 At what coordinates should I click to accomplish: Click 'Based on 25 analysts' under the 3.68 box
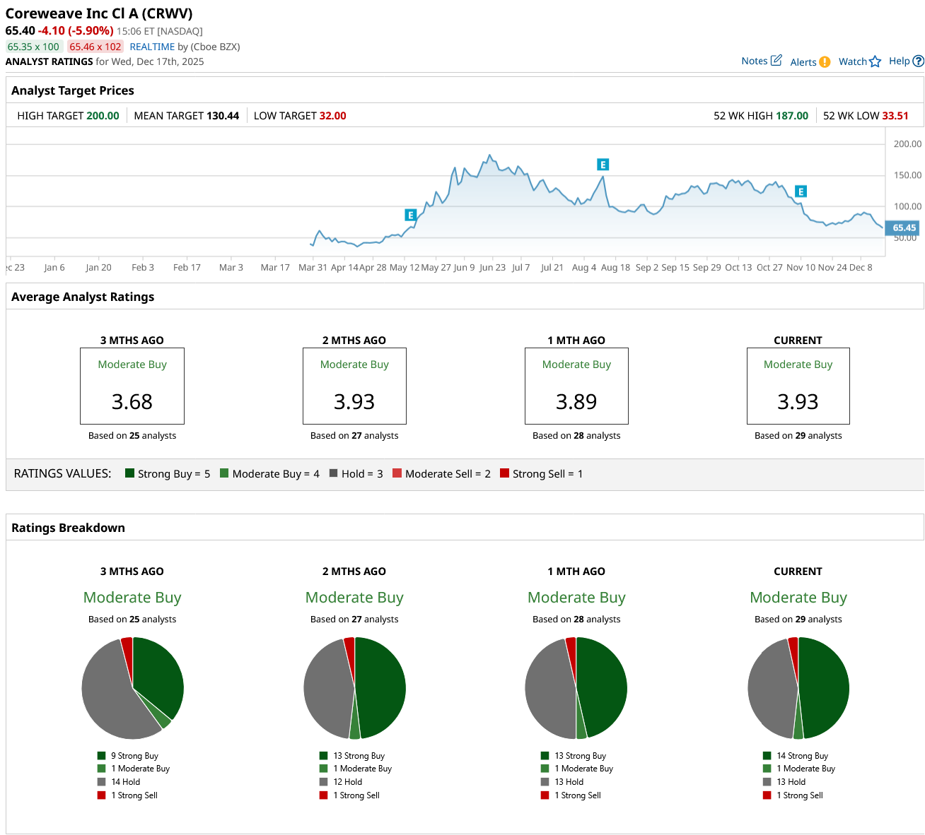pos(132,436)
